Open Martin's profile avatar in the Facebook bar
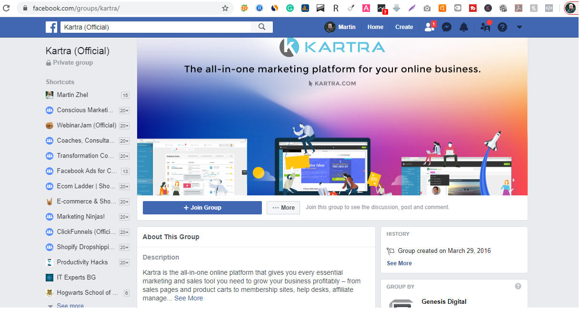The width and height of the screenshot is (580, 309). 330,27
